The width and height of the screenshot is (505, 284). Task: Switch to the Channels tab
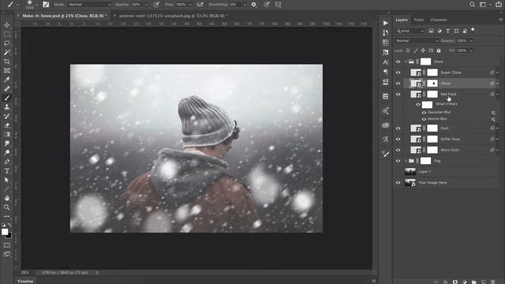pyautogui.click(x=439, y=20)
